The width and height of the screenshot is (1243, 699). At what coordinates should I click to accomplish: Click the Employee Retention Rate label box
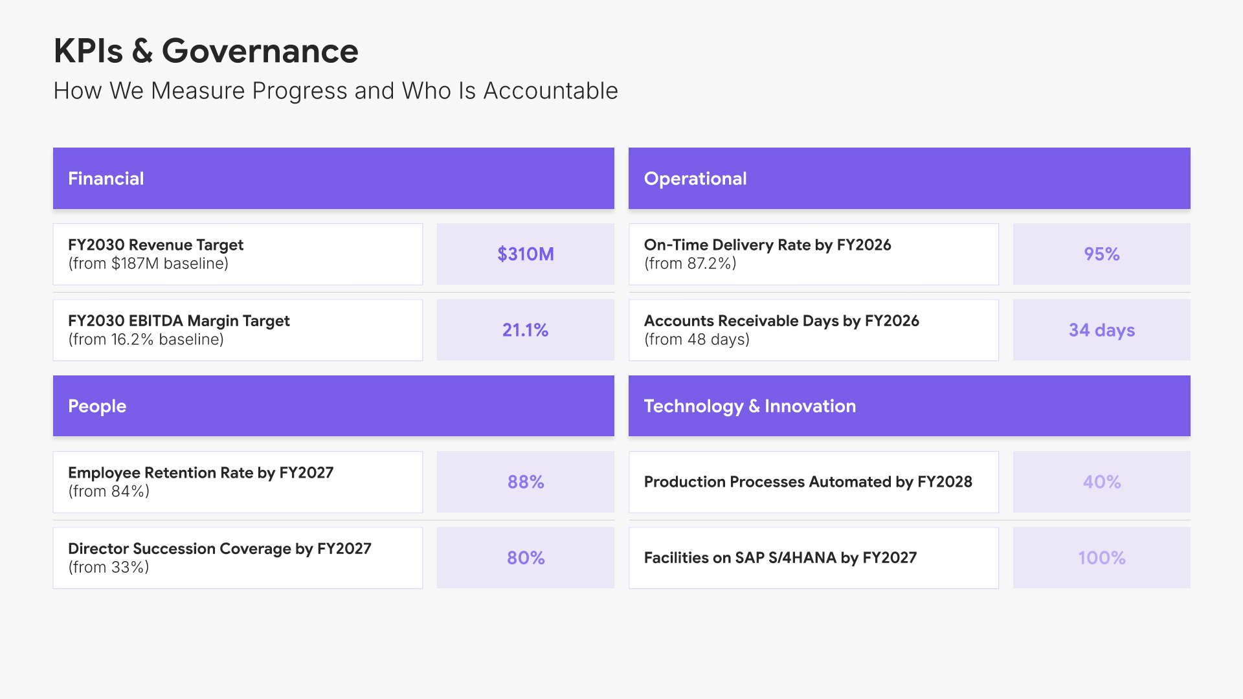point(238,482)
